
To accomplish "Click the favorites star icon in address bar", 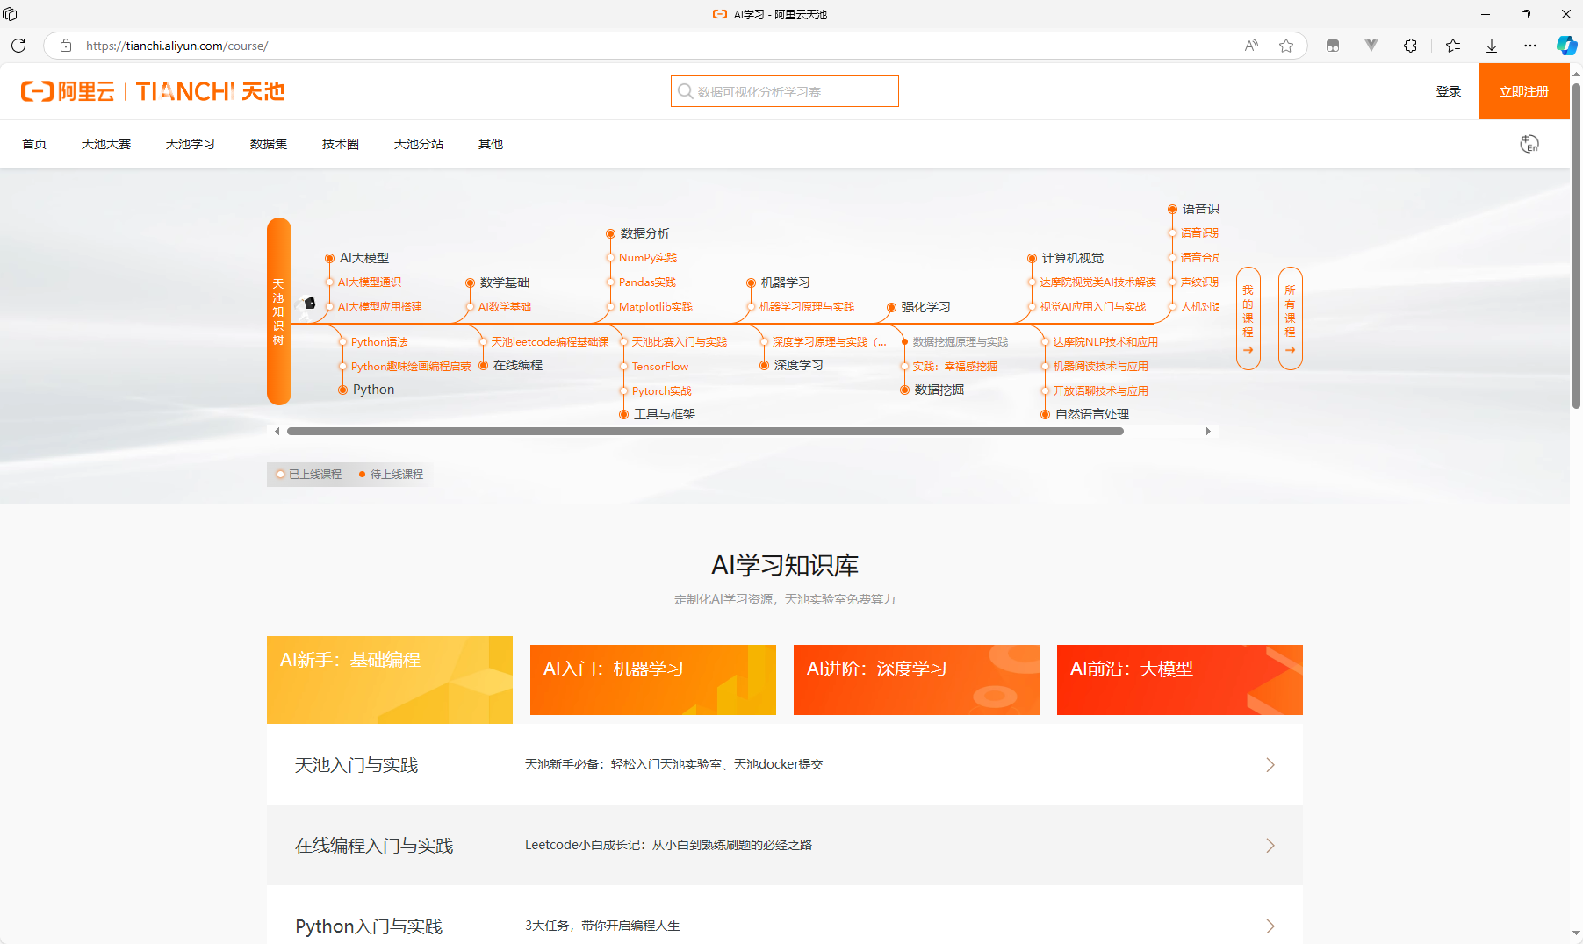I will [1286, 46].
